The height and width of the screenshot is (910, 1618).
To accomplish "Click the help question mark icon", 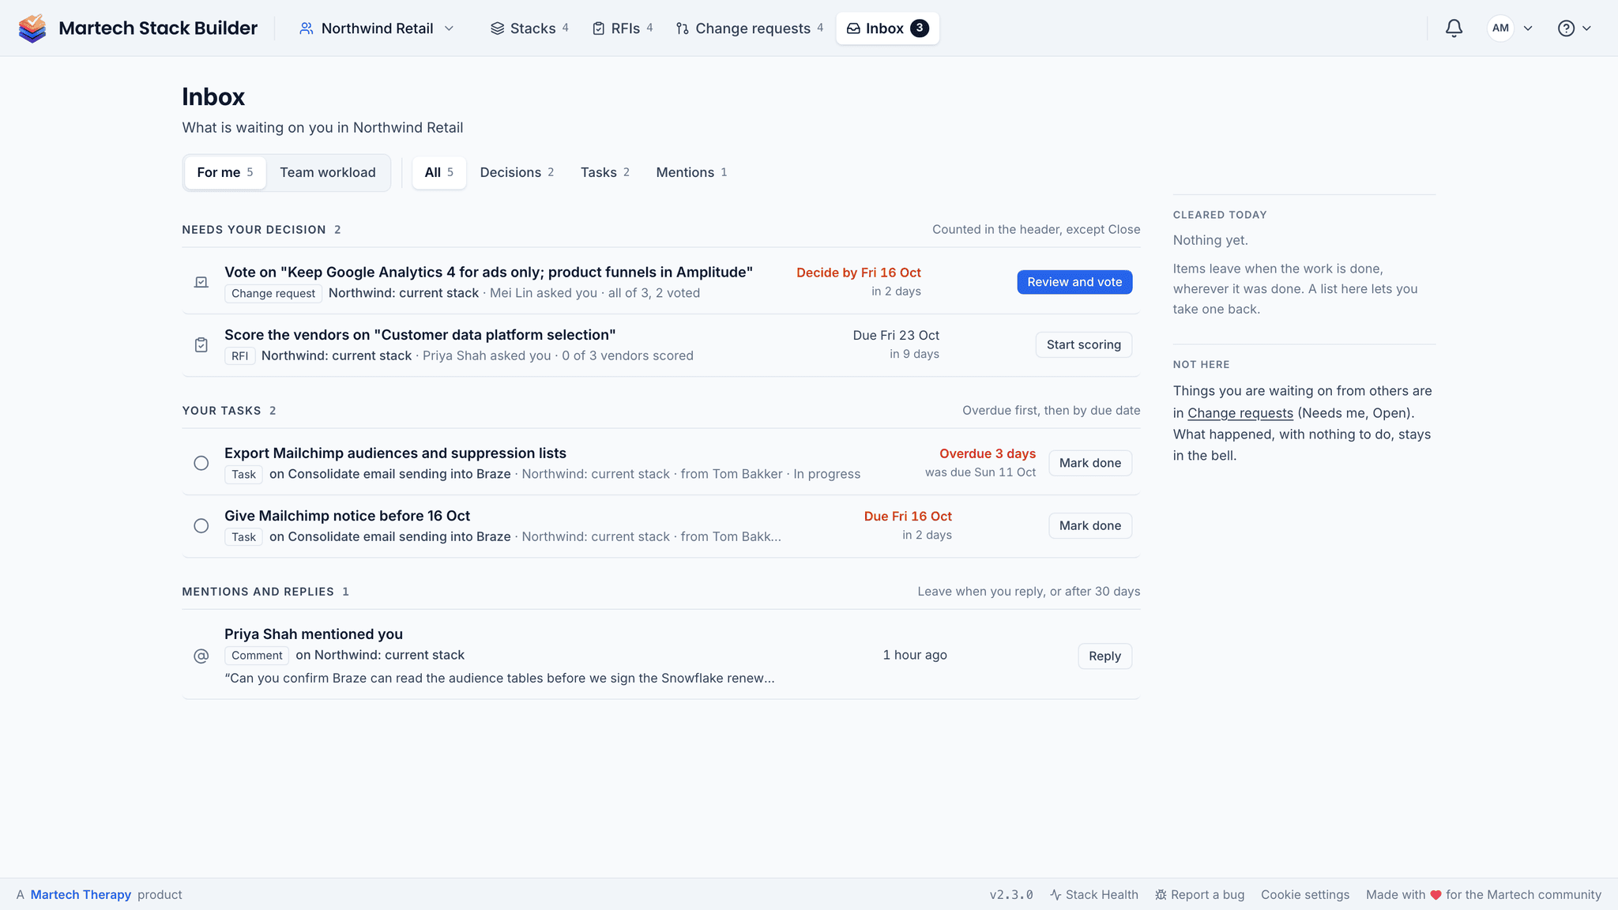I will [x=1566, y=28].
